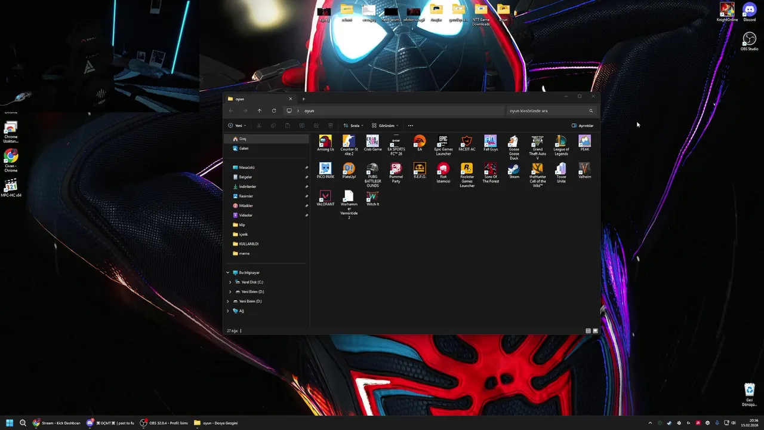The height and width of the screenshot is (430, 764).
Task: Open taskbar Search
Action: pos(23,423)
